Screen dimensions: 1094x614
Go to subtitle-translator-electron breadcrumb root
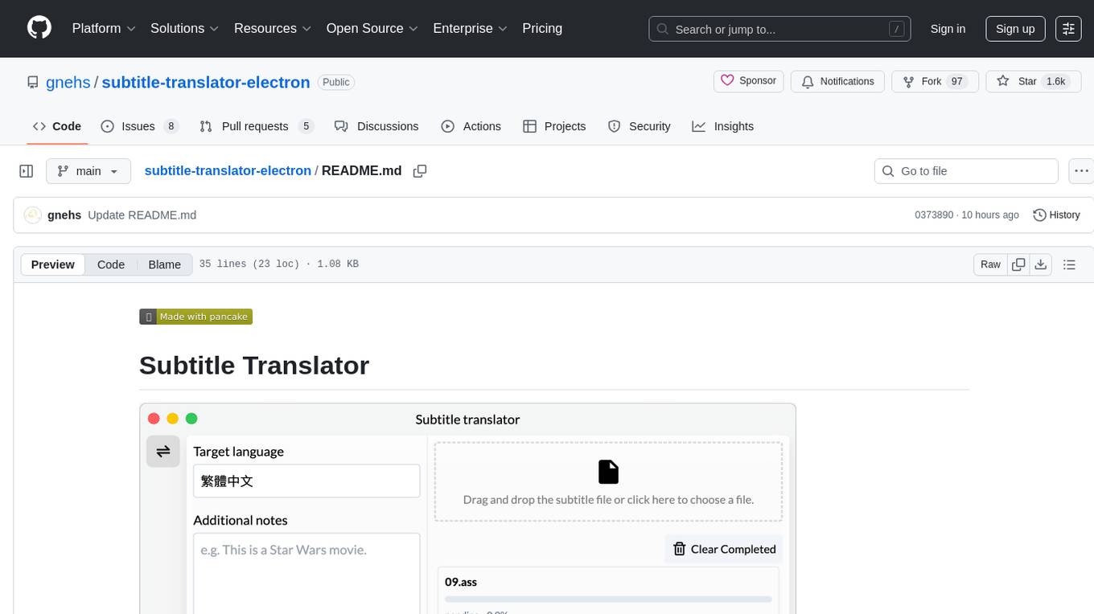click(228, 170)
